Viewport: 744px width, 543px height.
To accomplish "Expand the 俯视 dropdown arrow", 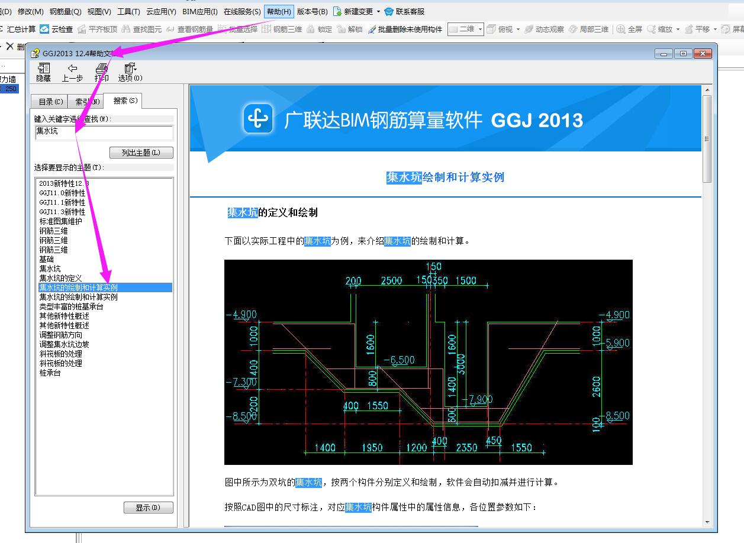I will [518, 29].
